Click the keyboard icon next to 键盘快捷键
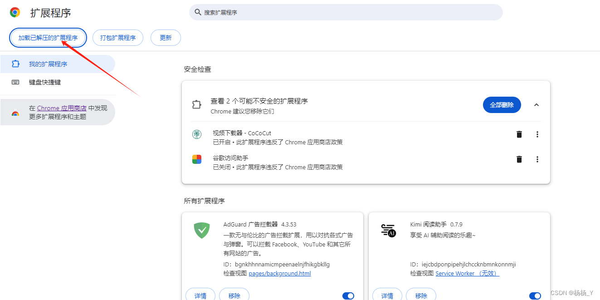 15,82
